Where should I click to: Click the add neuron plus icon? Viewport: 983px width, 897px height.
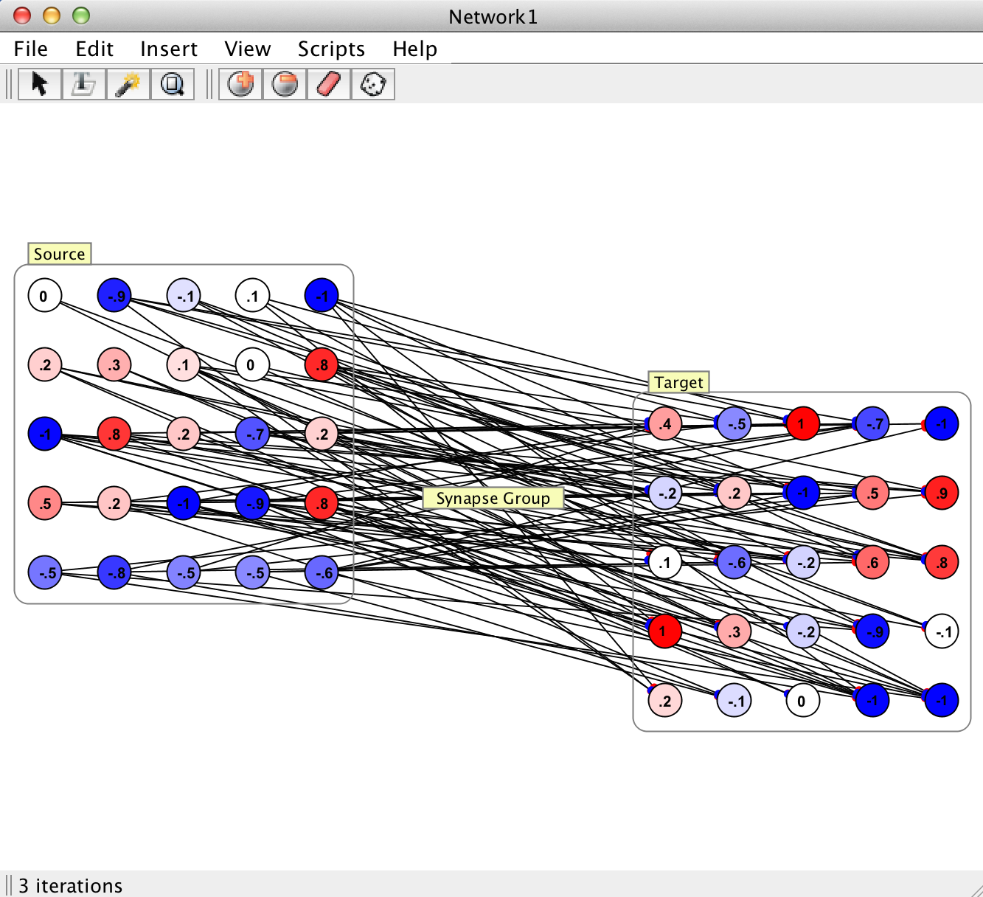click(241, 84)
